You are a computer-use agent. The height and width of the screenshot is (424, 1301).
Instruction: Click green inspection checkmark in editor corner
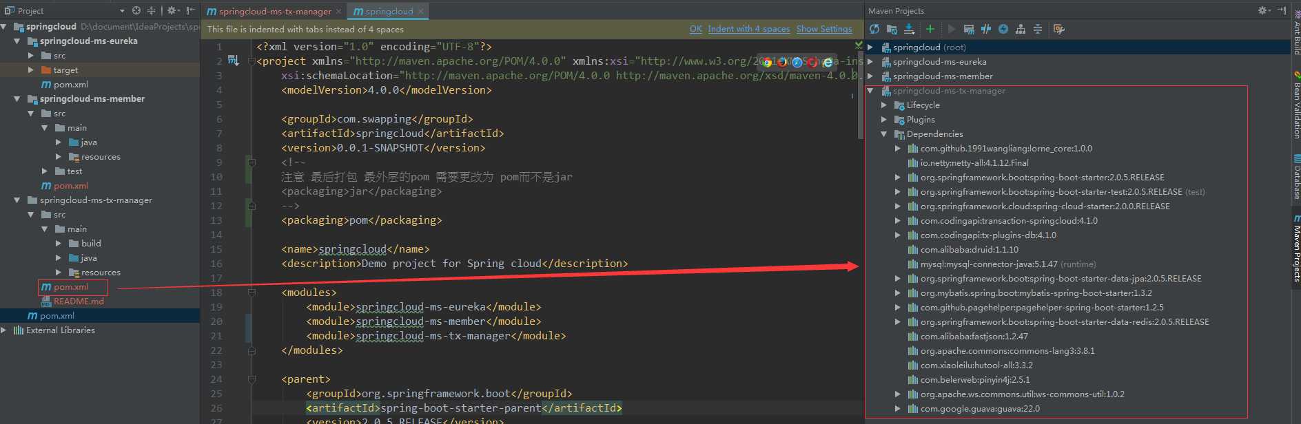[859, 45]
